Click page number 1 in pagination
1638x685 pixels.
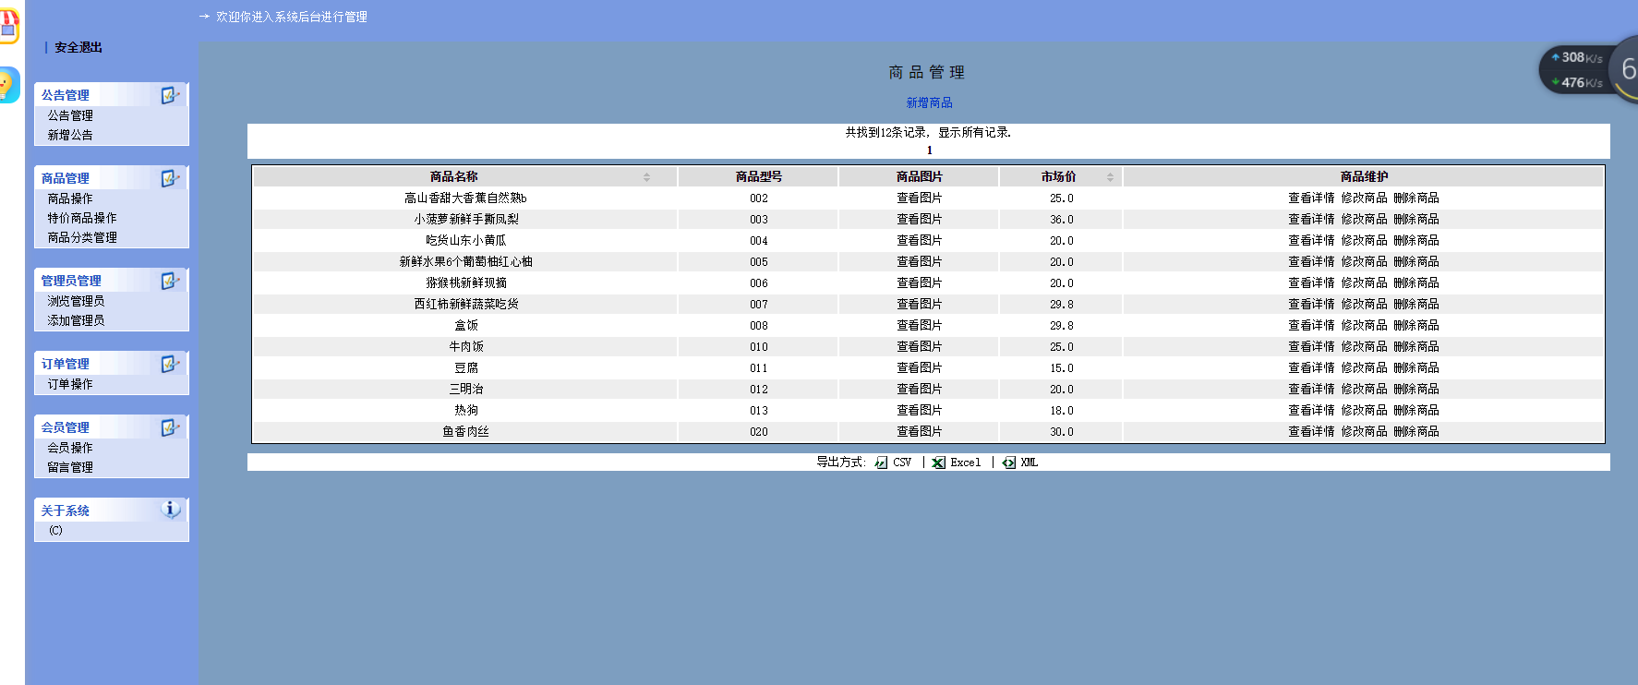tap(929, 150)
